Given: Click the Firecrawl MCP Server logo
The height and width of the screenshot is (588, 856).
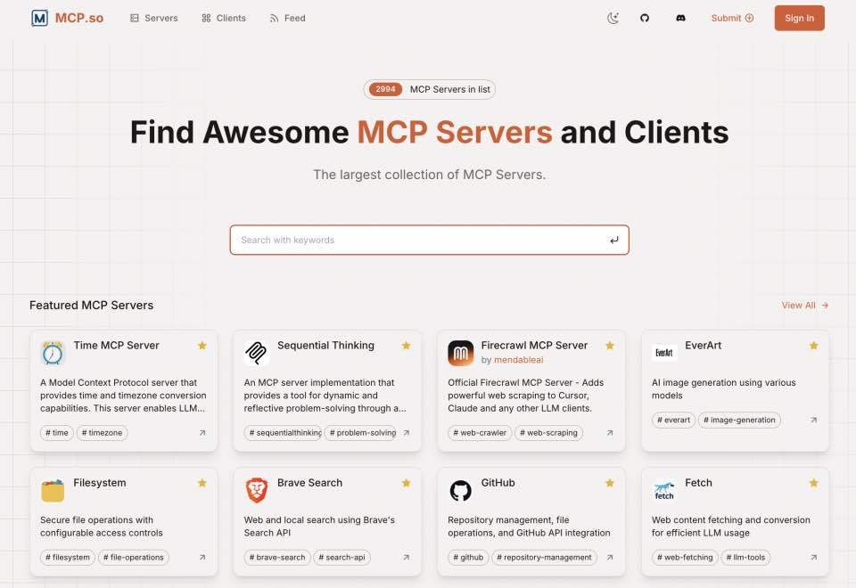Looking at the screenshot, I should click(x=460, y=353).
